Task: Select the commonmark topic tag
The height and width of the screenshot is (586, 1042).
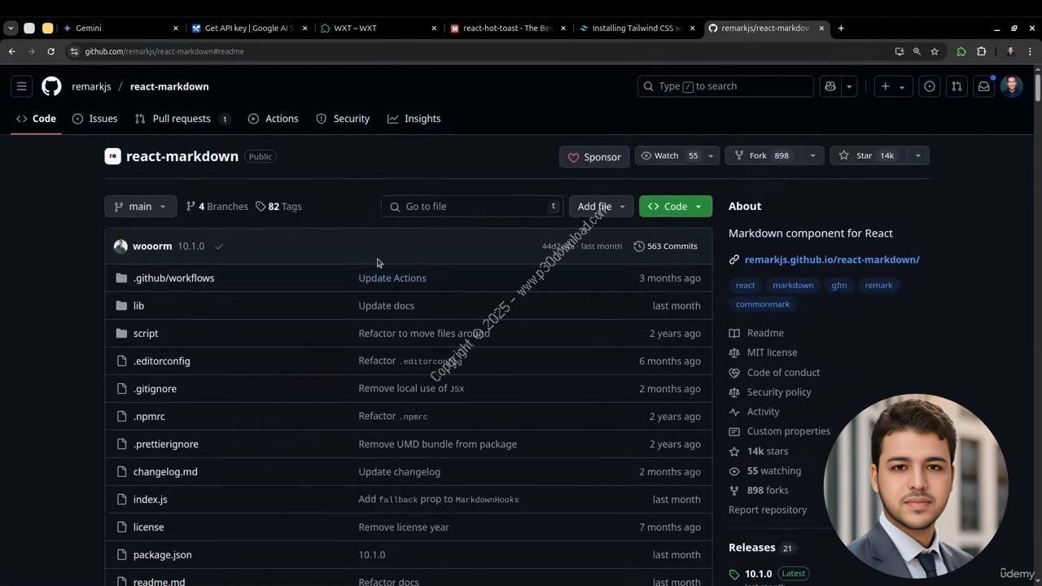Action: pos(763,304)
